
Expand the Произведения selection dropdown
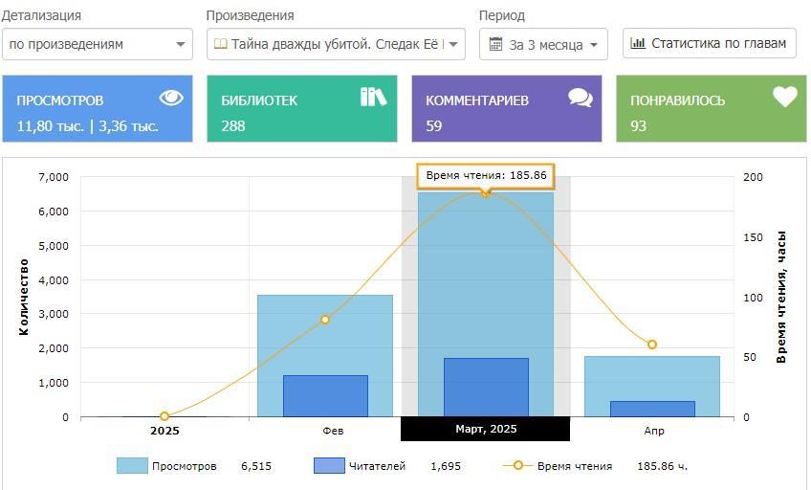tap(453, 44)
